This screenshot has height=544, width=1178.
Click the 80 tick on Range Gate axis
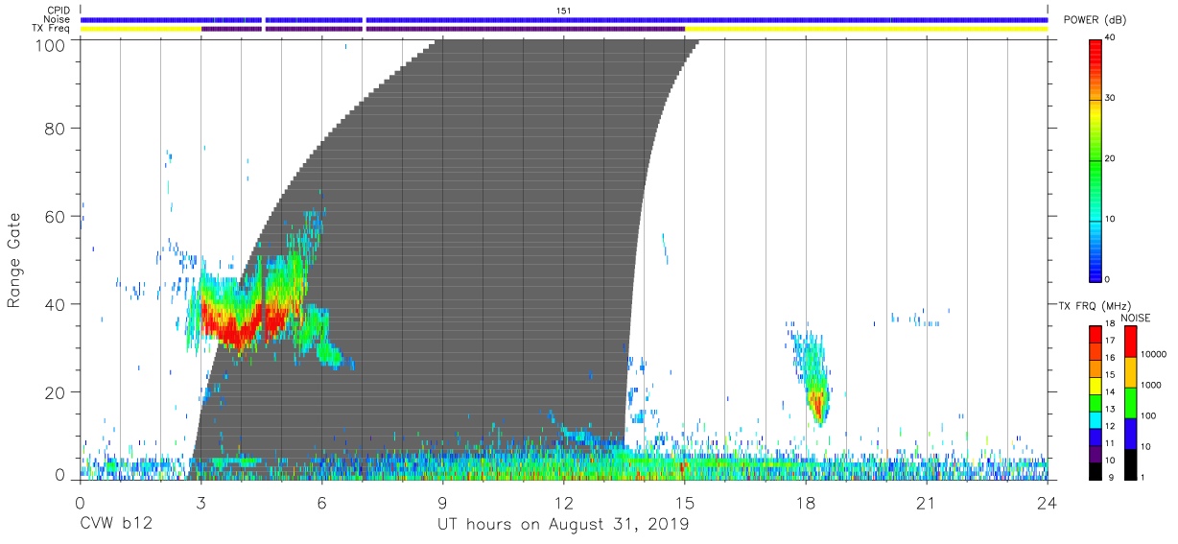pos(56,129)
